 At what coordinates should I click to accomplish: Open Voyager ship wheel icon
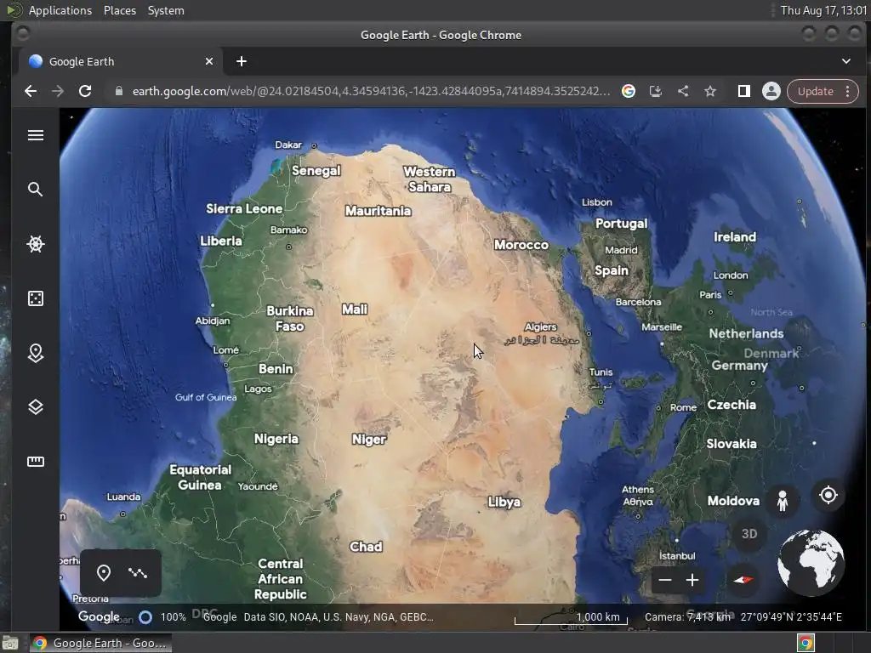(x=36, y=244)
